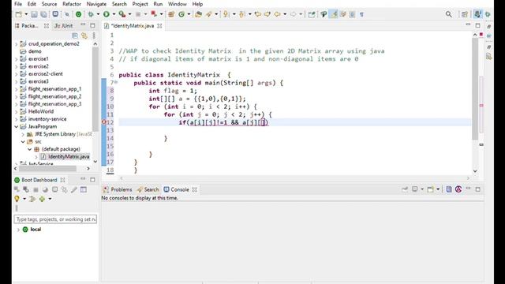505x284 pixels.
Task: Open the Open Console dropdown in Console view
Action: (438, 189)
